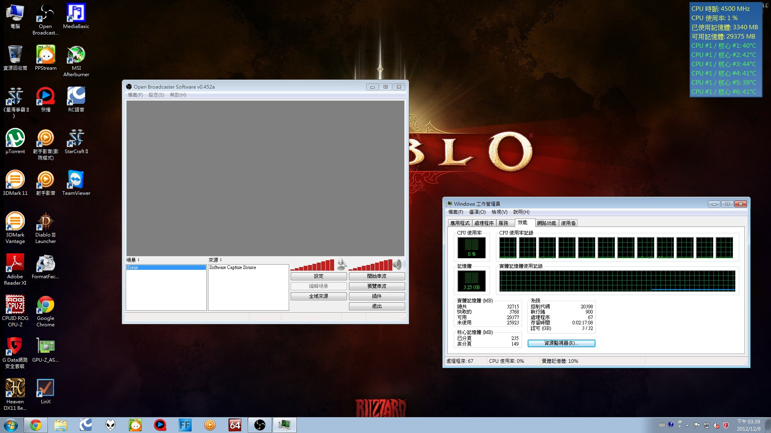Click the OBS gray preview area

click(265, 178)
